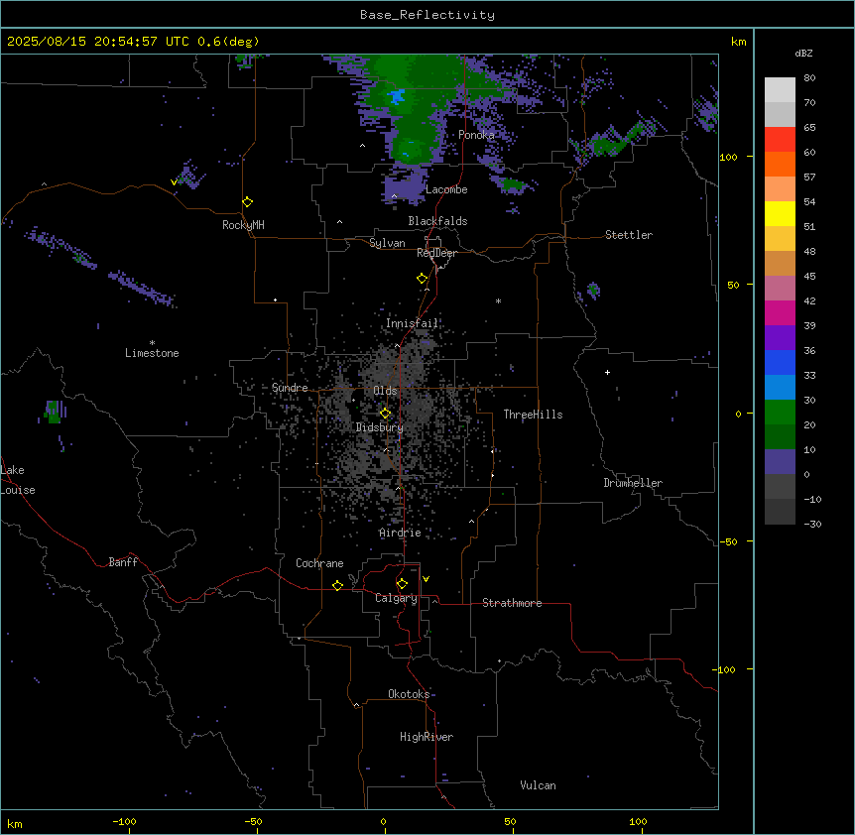Click the Strathmore label

pos(512,603)
